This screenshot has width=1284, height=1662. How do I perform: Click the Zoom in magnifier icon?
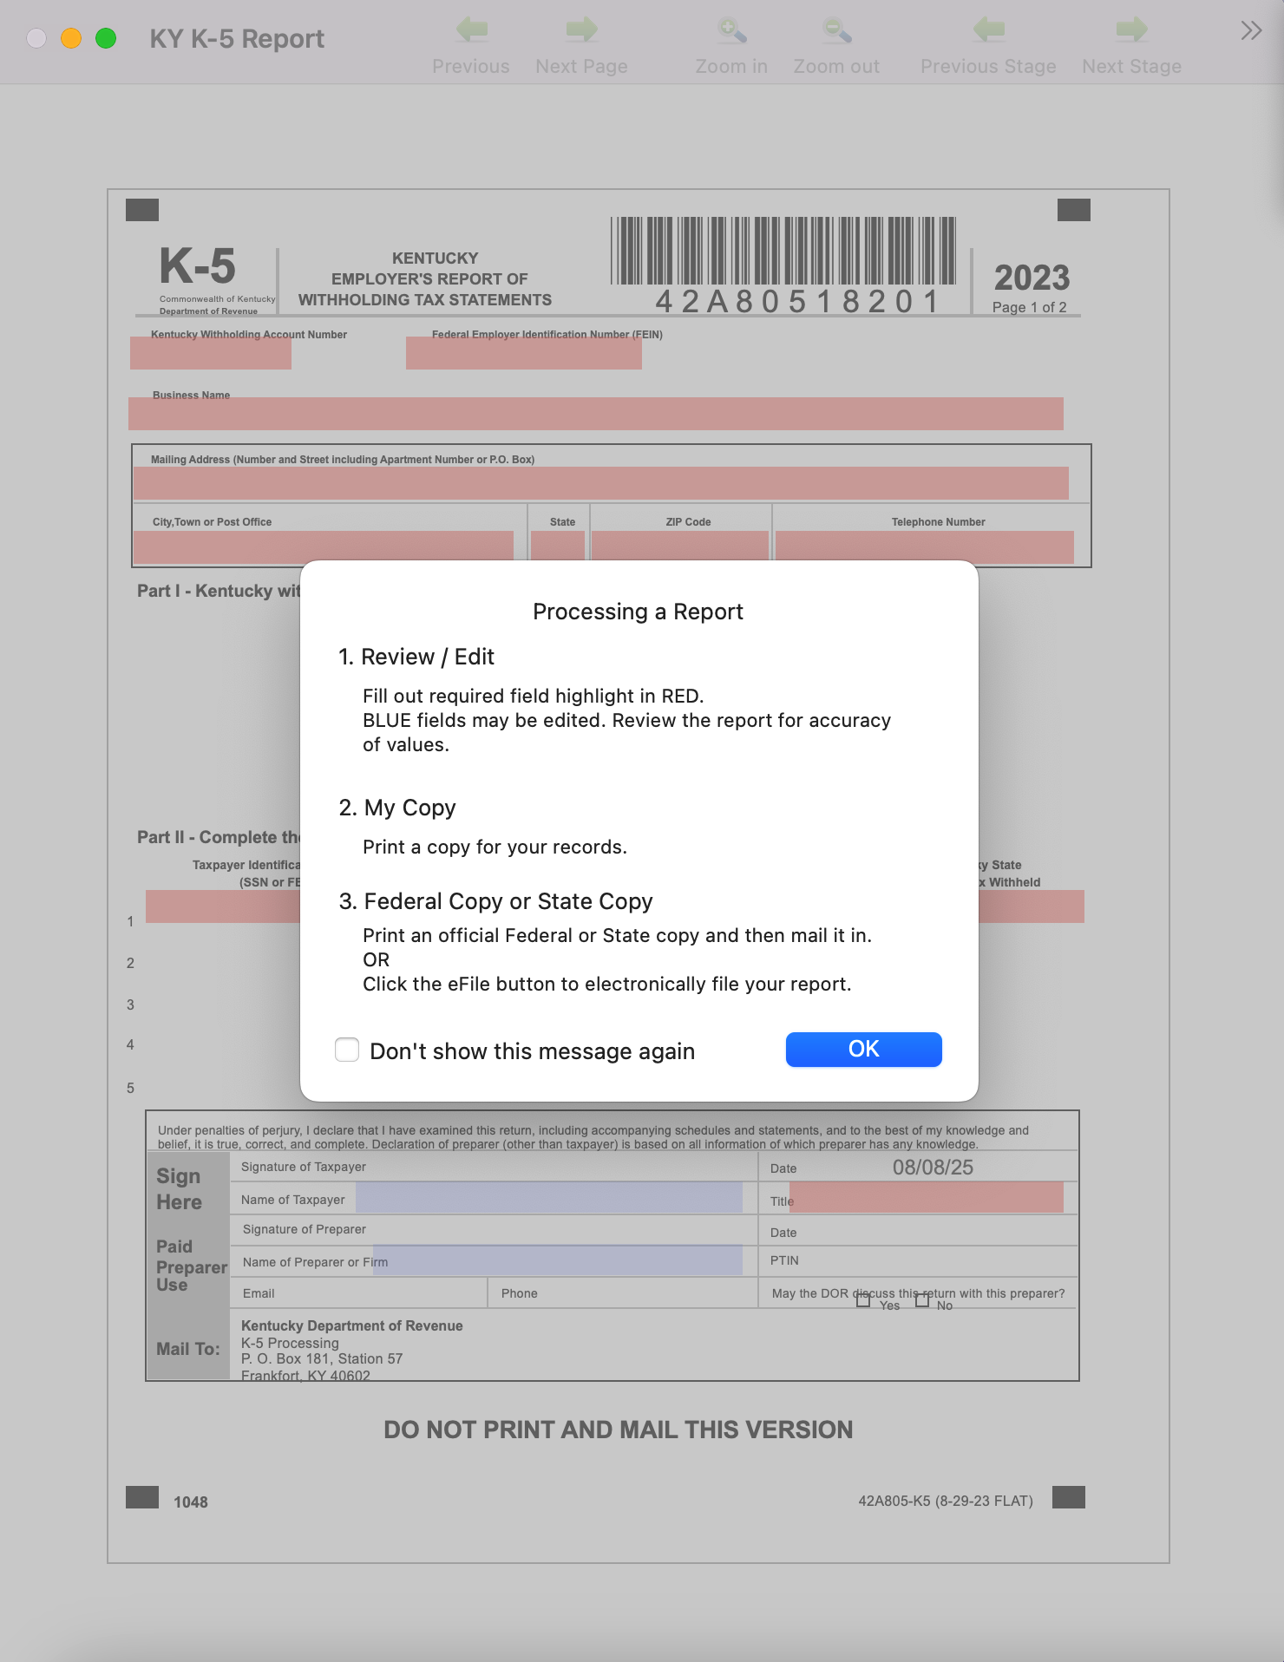coord(731,30)
